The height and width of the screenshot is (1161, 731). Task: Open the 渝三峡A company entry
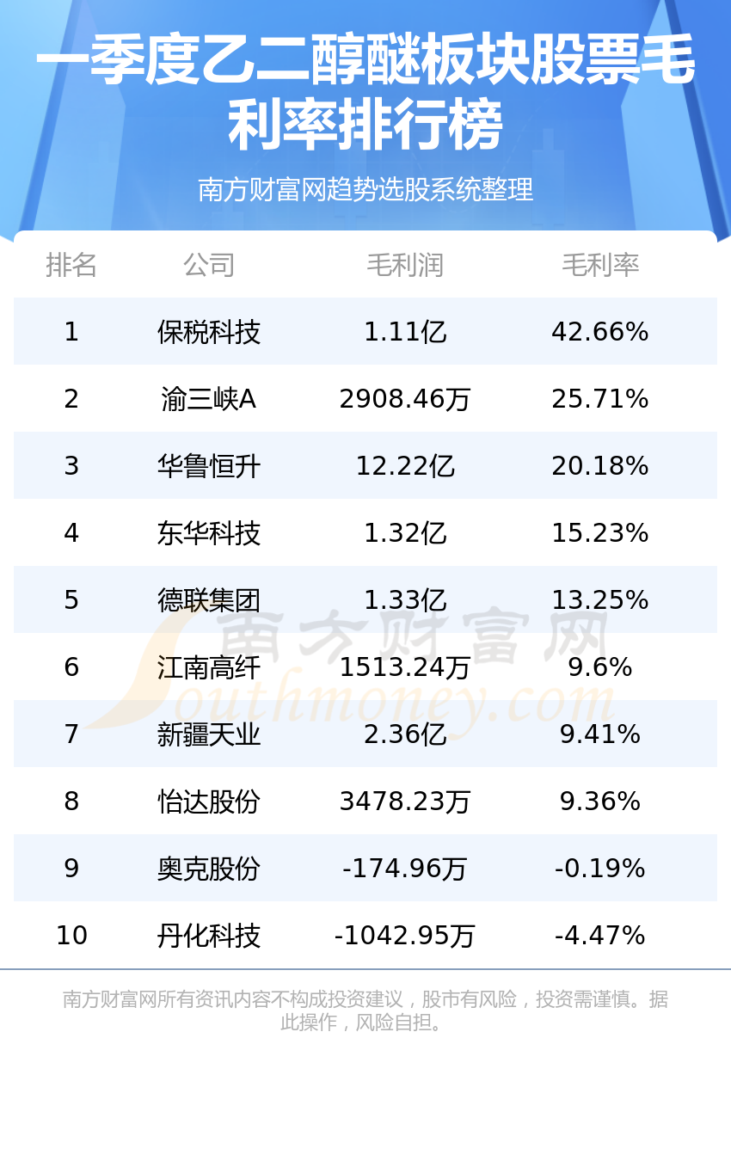209,399
